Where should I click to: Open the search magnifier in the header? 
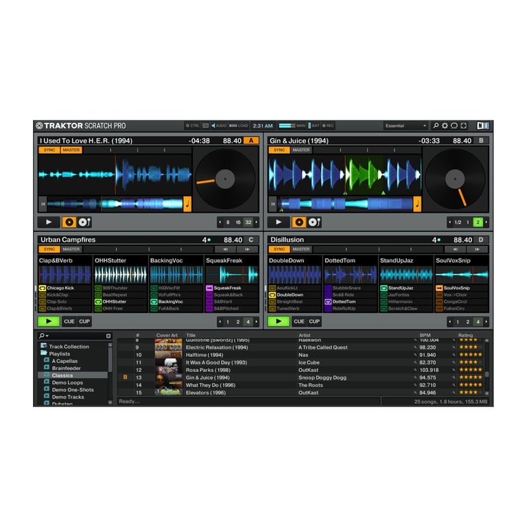[436, 126]
